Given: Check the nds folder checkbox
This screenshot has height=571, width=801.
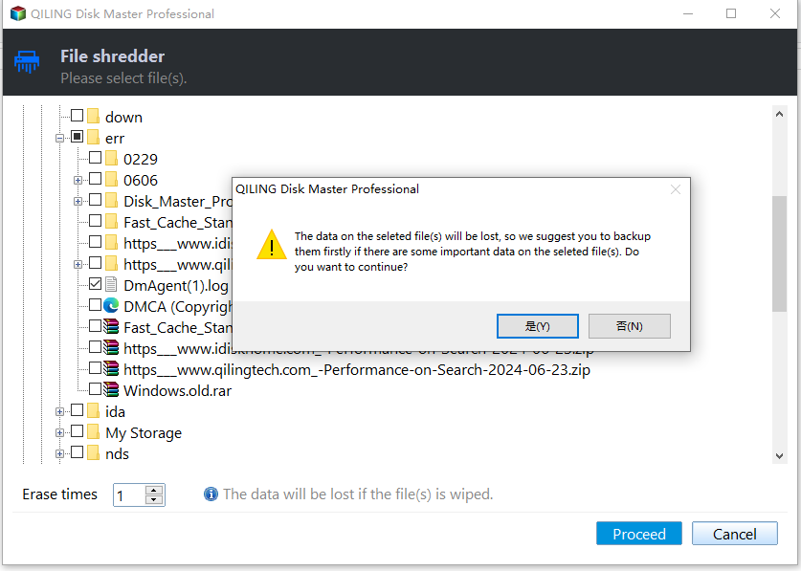Looking at the screenshot, I should (x=78, y=452).
